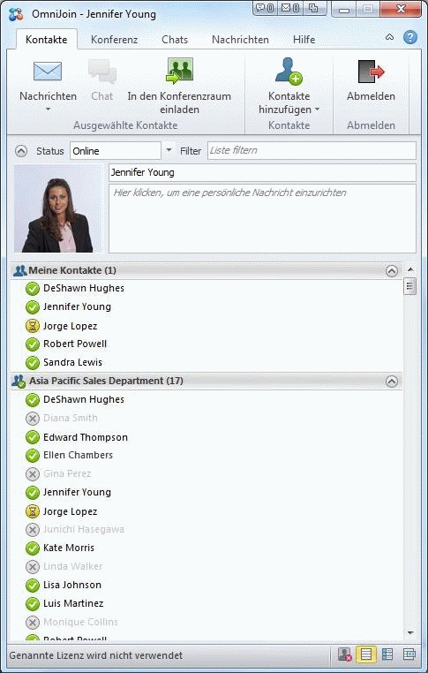This screenshot has width=428, height=673.
Task: Collapse the Meine Kontakte group
Action: tap(392, 271)
